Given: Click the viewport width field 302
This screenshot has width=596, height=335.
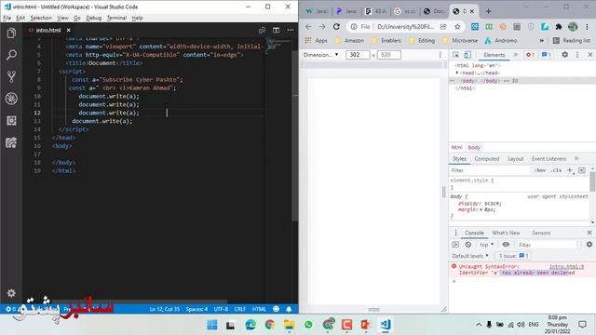Looking at the screenshot, I should (358, 55).
